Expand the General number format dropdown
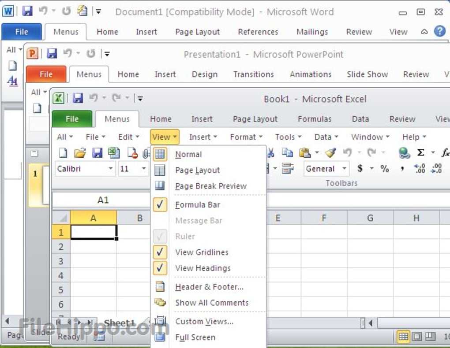450x348 pixels. (x=344, y=169)
